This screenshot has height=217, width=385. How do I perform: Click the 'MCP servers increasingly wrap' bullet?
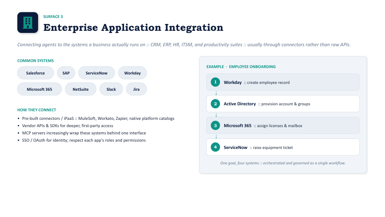(x=84, y=133)
